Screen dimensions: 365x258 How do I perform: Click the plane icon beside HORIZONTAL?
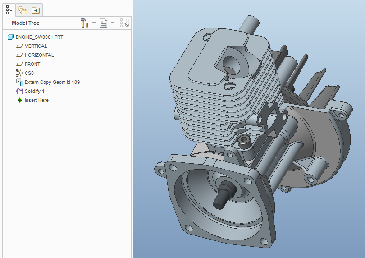coord(19,55)
